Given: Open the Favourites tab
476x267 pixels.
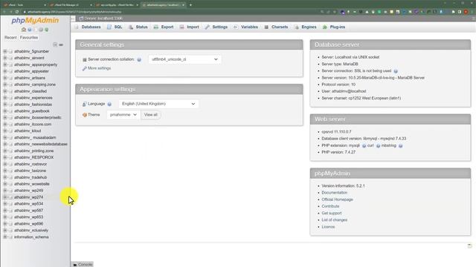Looking at the screenshot, I should pyautogui.click(x=29, y=38).
